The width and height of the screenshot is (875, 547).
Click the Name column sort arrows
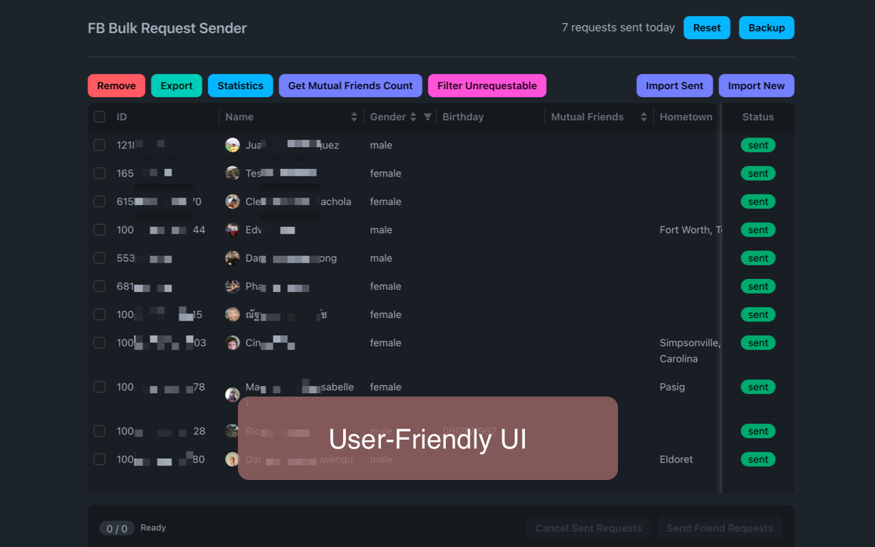point(354,117)
